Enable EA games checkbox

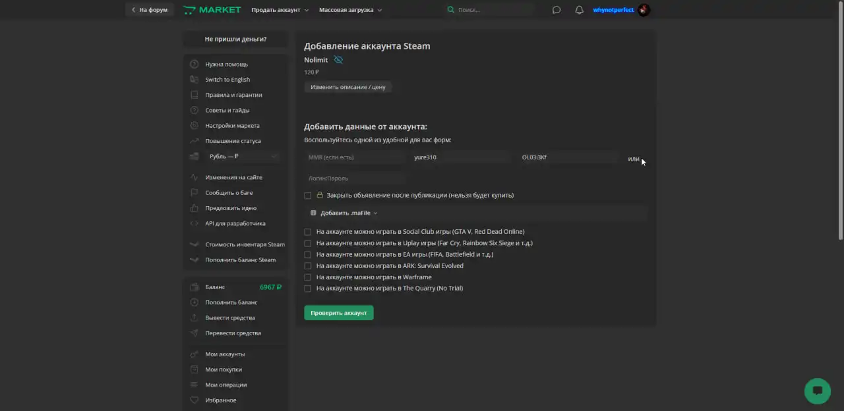tap(307, 254)
